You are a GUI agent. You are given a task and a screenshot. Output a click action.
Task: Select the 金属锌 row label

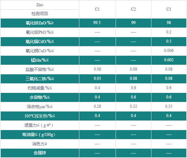coord(40,153)
